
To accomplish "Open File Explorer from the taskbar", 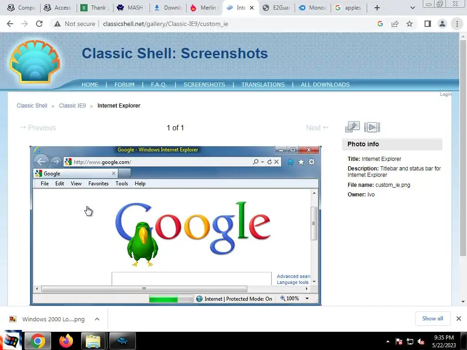I will (93, 341).
